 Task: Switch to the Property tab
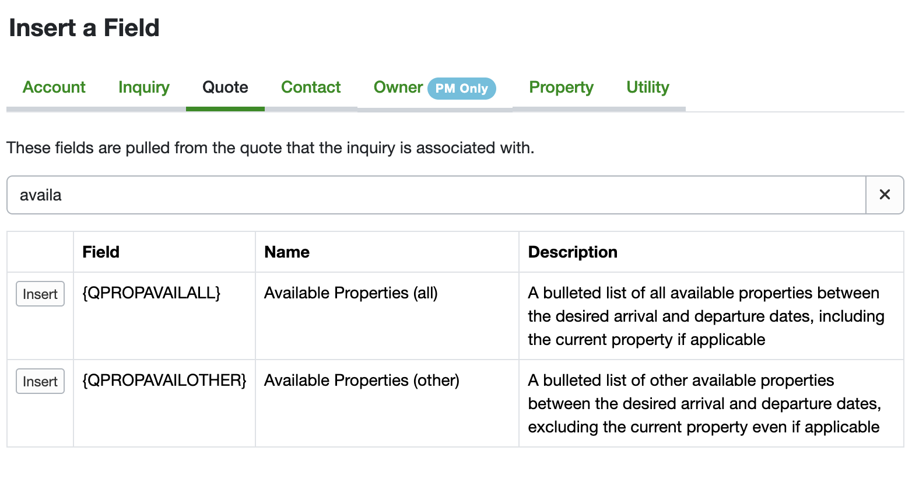coord(561,87)
